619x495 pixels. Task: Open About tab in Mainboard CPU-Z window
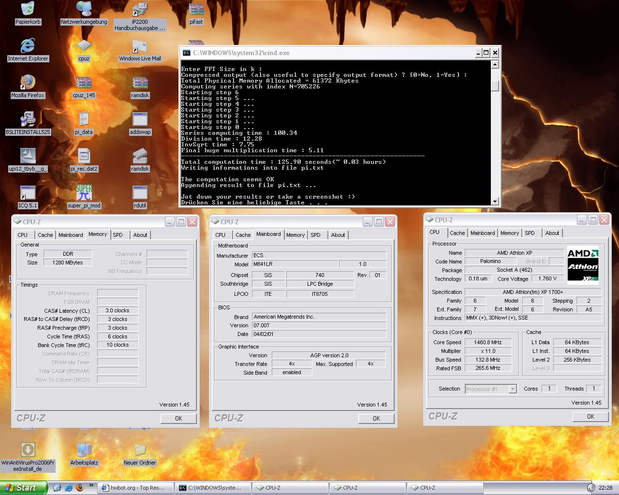coord(338,235)
